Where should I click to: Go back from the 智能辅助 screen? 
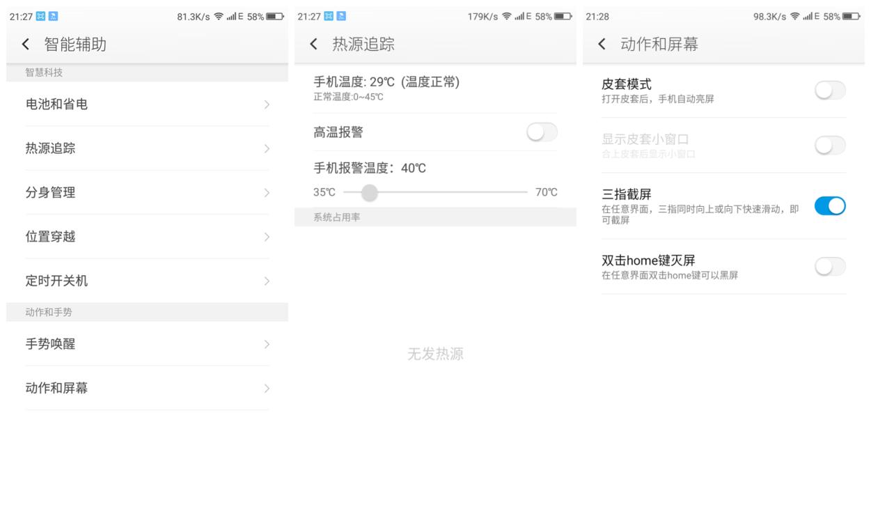tap(26, 45)
